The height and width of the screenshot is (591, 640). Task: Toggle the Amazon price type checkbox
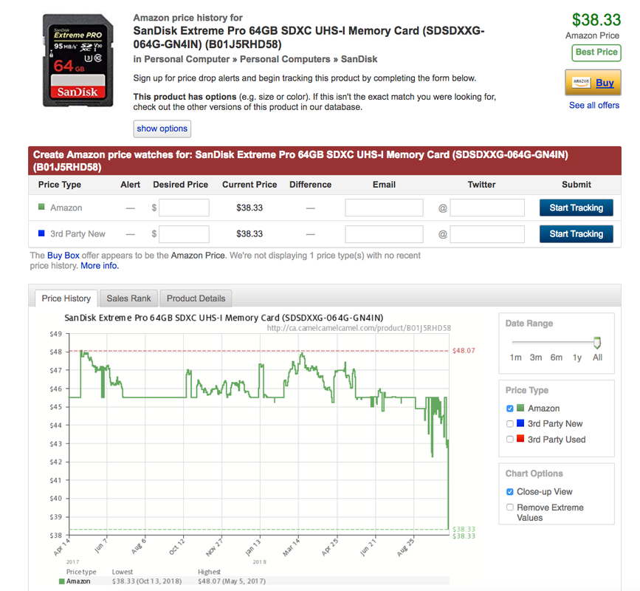click(510, 409)
